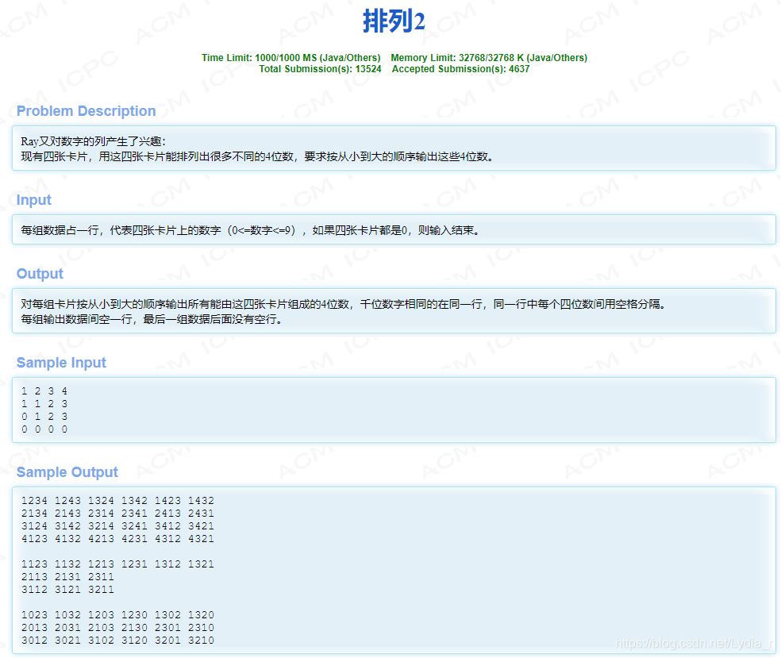Click sample input row 0 0 0 0
781x658 pixels.
click(x=44, y=429)
